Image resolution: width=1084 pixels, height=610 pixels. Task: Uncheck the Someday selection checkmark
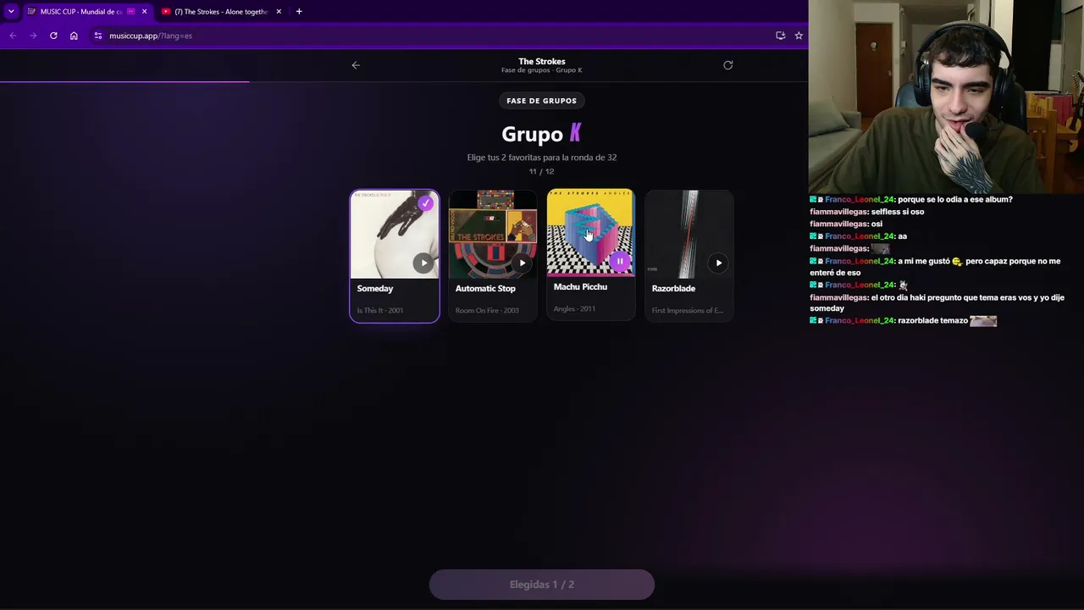425,203
